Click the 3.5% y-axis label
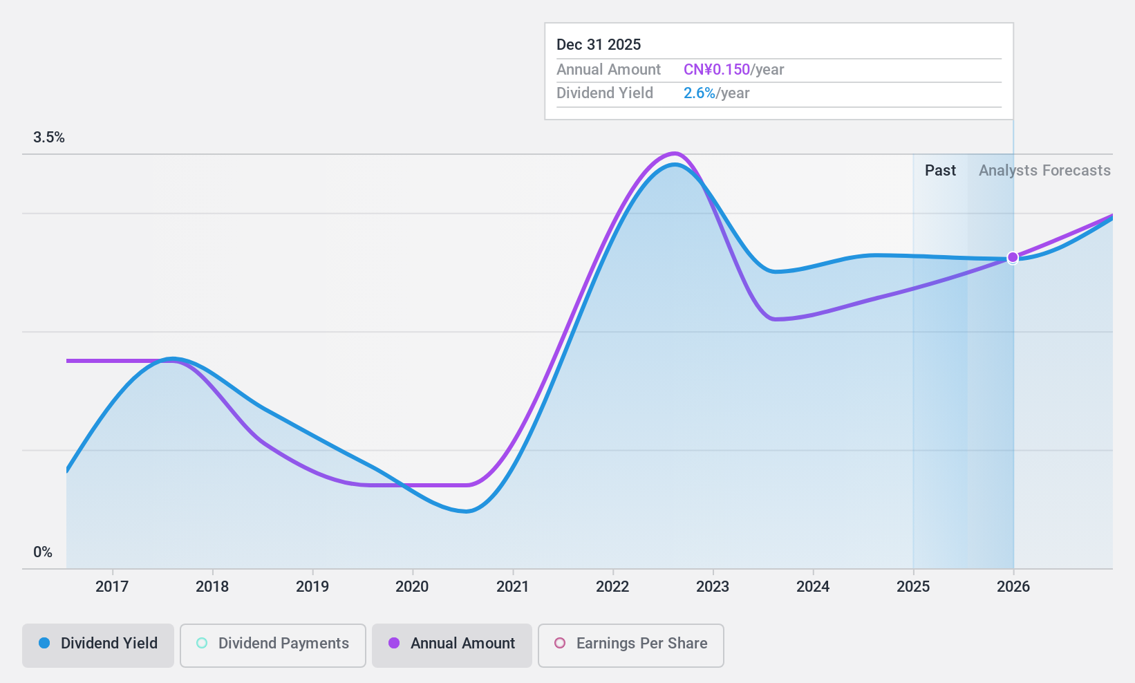This screenshot has width=1135, height=683. (49, 137)
